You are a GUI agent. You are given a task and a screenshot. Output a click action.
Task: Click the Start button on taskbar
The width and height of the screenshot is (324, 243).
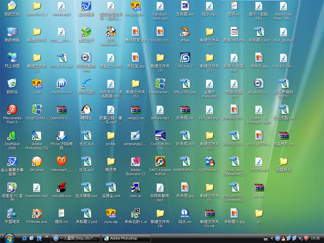(x=9, y=238)
